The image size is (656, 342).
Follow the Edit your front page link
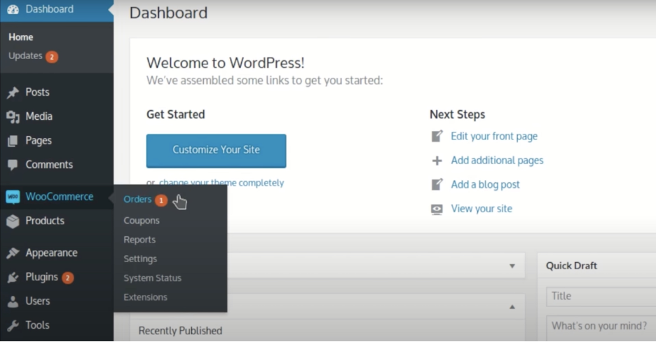[x=494, y=137]
